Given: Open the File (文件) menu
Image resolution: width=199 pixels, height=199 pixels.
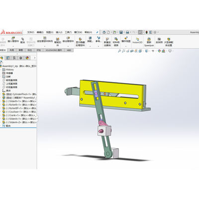Looking at the screenshot, I should (x=31, y=32).
